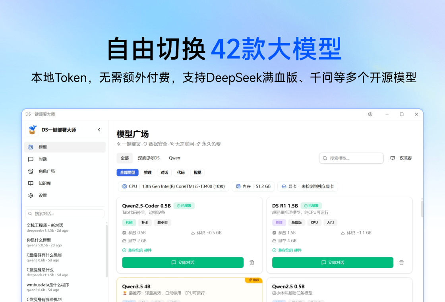The height and width of the screenshot is (302, 445).
Task: Click the 补全 tag on Qwen2.5-Coder card
Action: pos(145,223)
